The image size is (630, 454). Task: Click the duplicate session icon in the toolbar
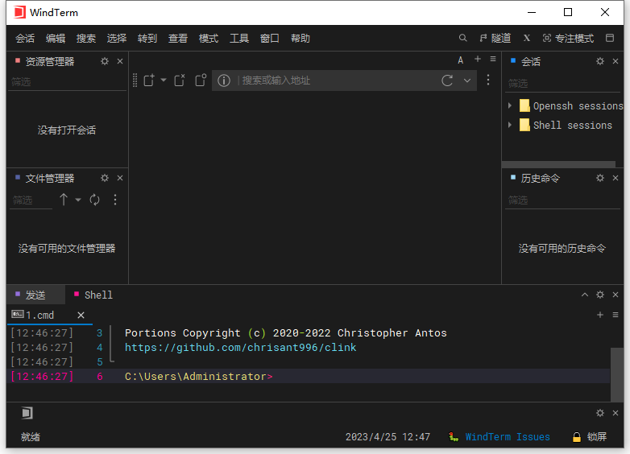point(201,80)
